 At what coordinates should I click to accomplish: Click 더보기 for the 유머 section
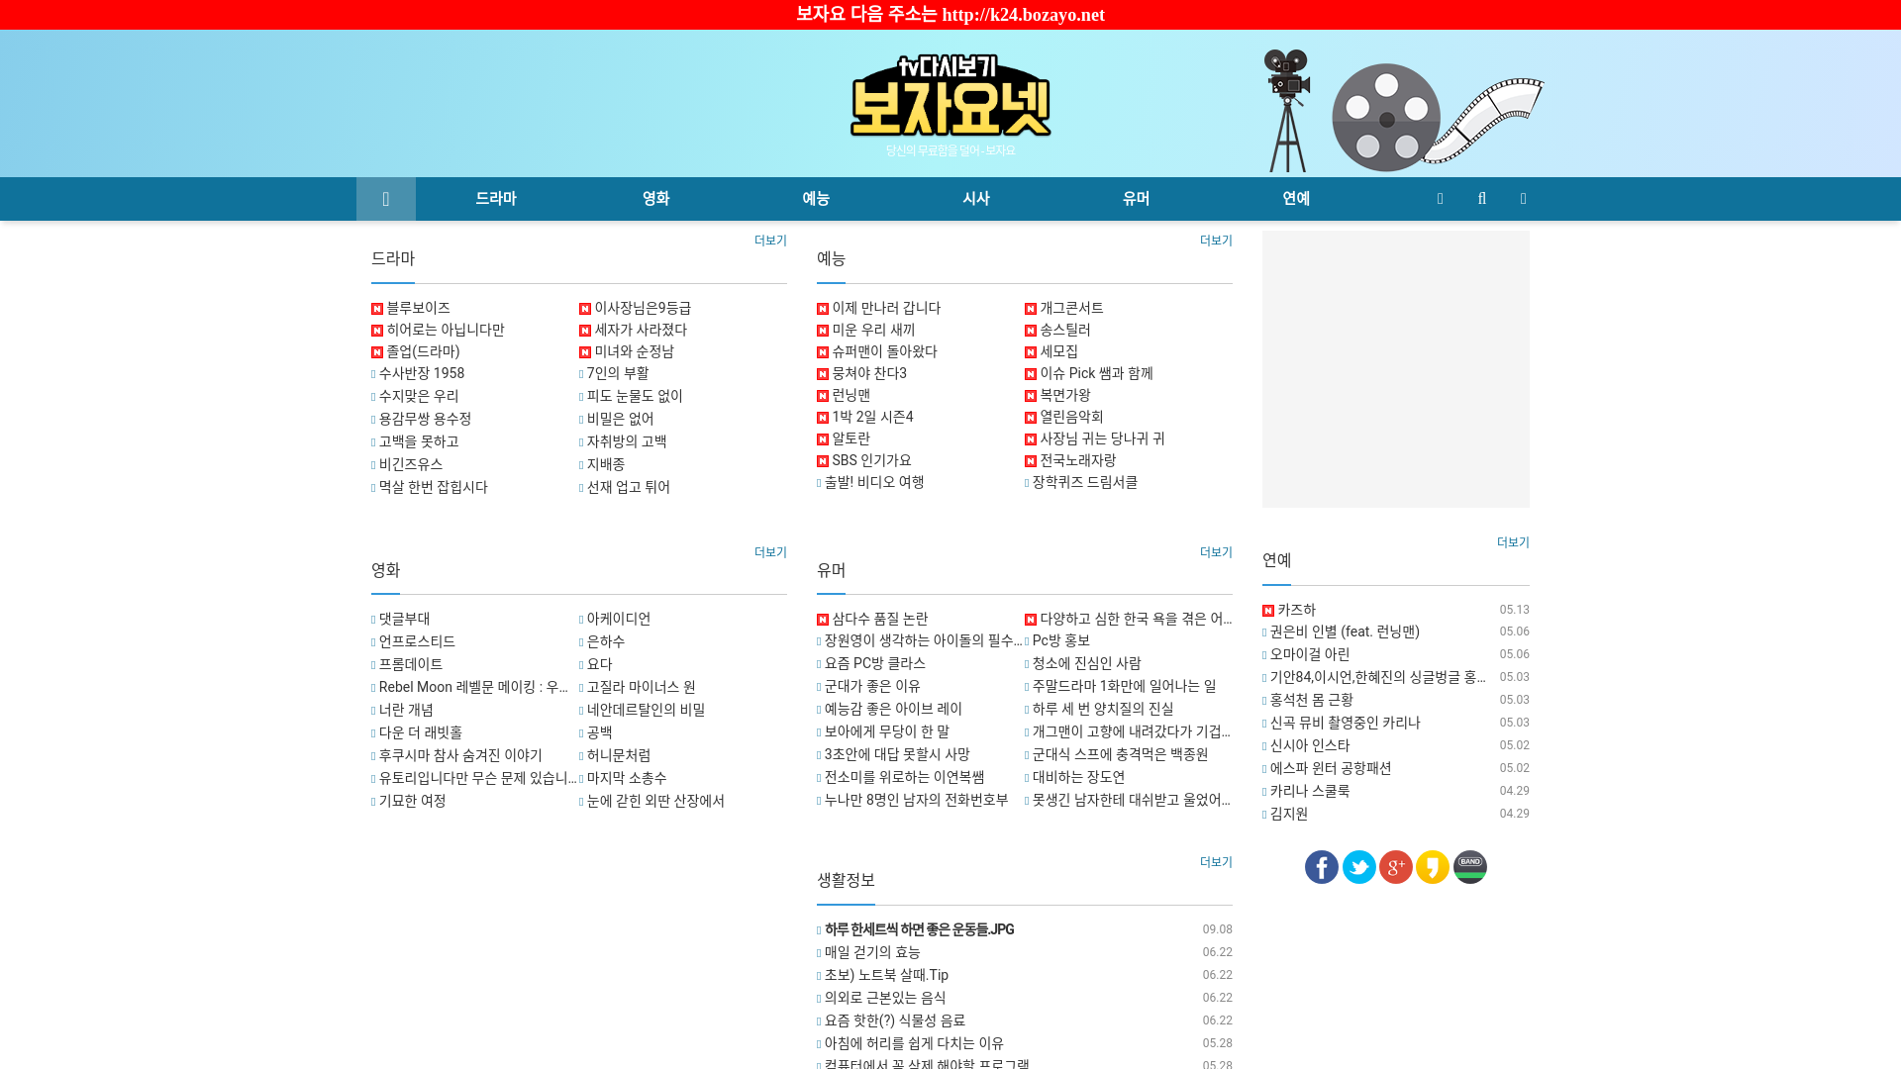(x=1216, y=552)
